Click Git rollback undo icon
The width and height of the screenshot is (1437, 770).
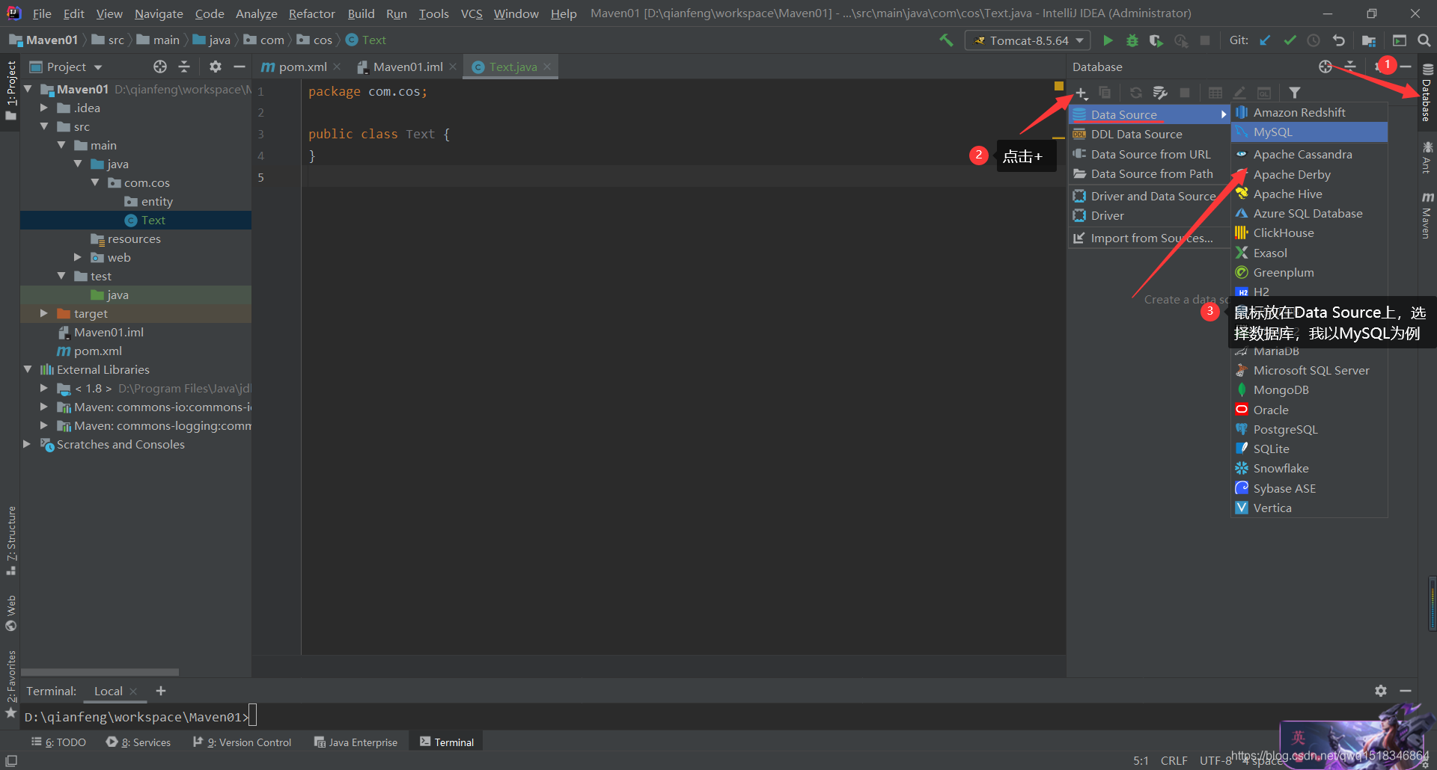(1339, 40)
